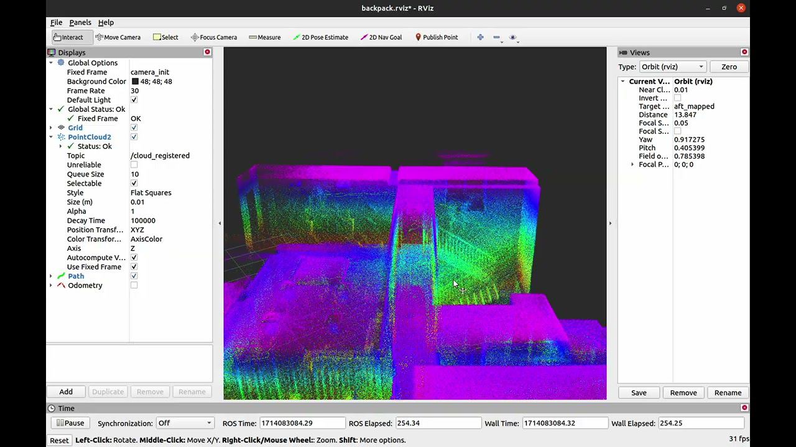796x447 pixels.
Task: Activate the Focus Camera tool
Action: [x=213, y=37]
